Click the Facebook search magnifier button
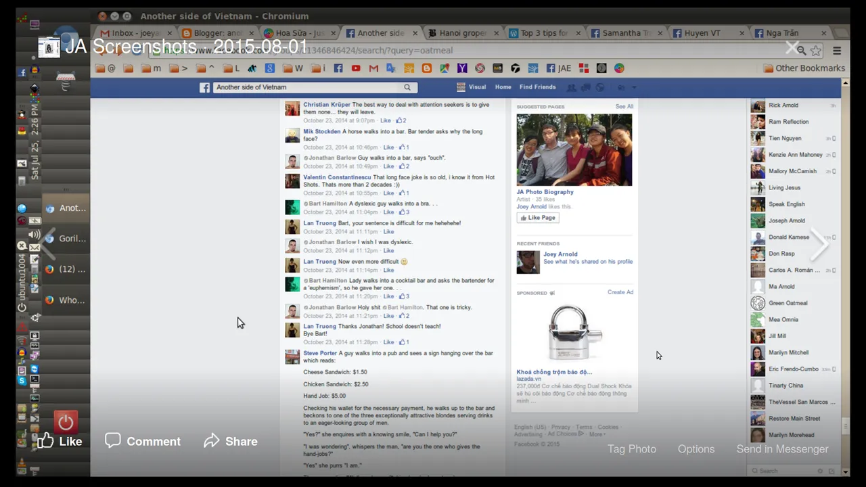866x487 pixels. click(407, 87)
